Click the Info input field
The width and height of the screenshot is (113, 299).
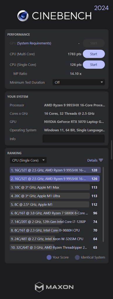tap(74, 139)
